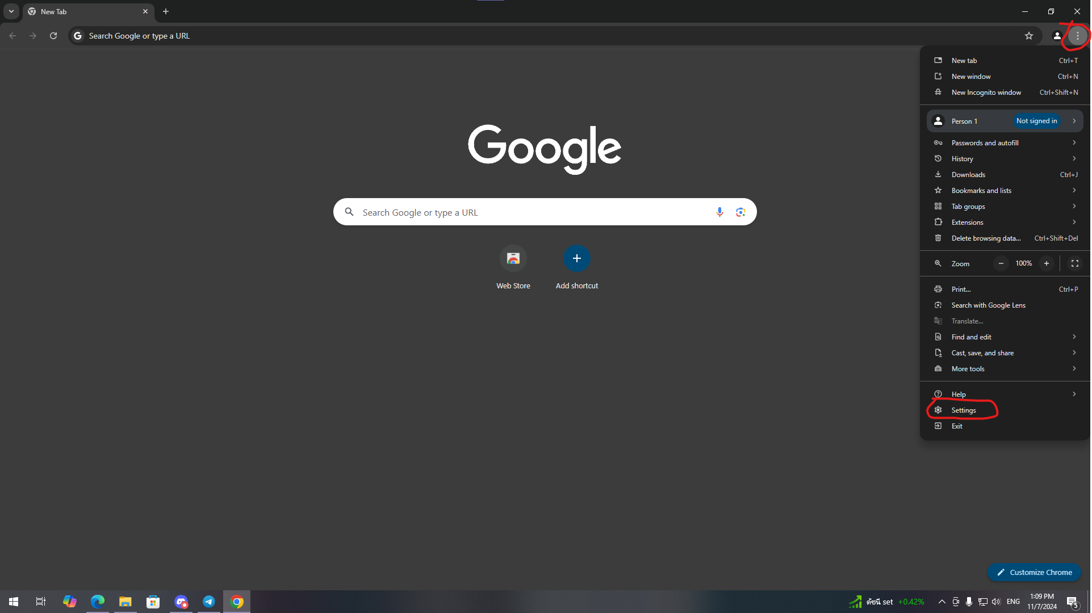Open File Explorer from taskbar
This screenshot has height=613, width=1092.
coord(125,602)
